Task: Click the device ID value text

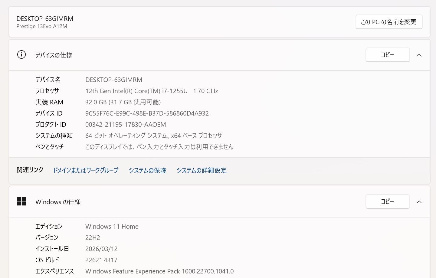Action: 147,113
